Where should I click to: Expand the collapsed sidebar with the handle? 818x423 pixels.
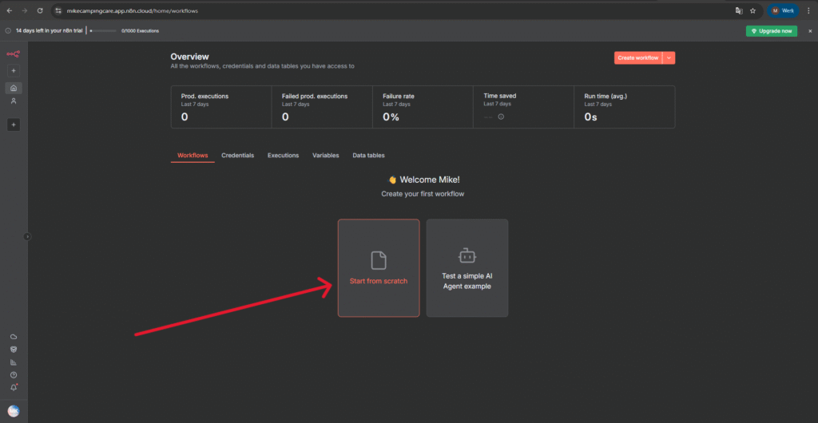[27, 236]
